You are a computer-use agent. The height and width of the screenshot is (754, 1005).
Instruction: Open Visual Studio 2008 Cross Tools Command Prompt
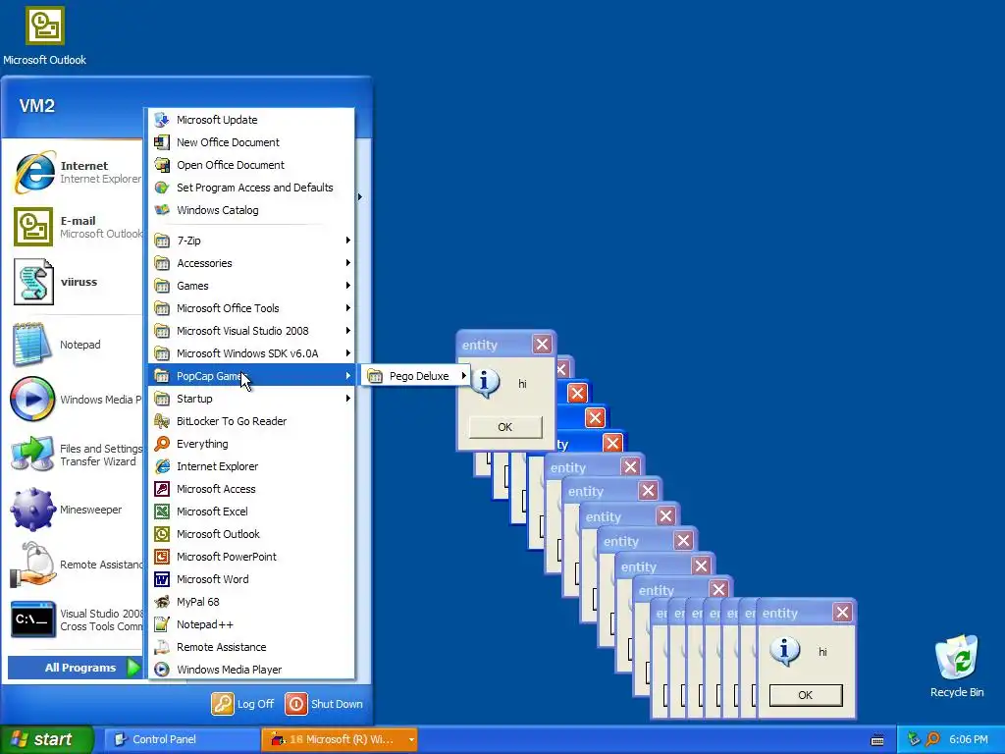tap(76, 620)
